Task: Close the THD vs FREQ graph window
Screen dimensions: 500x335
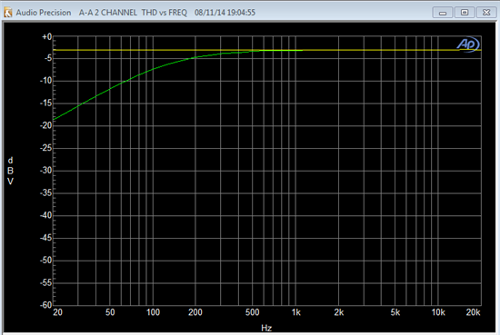Action: pos(486,13)
